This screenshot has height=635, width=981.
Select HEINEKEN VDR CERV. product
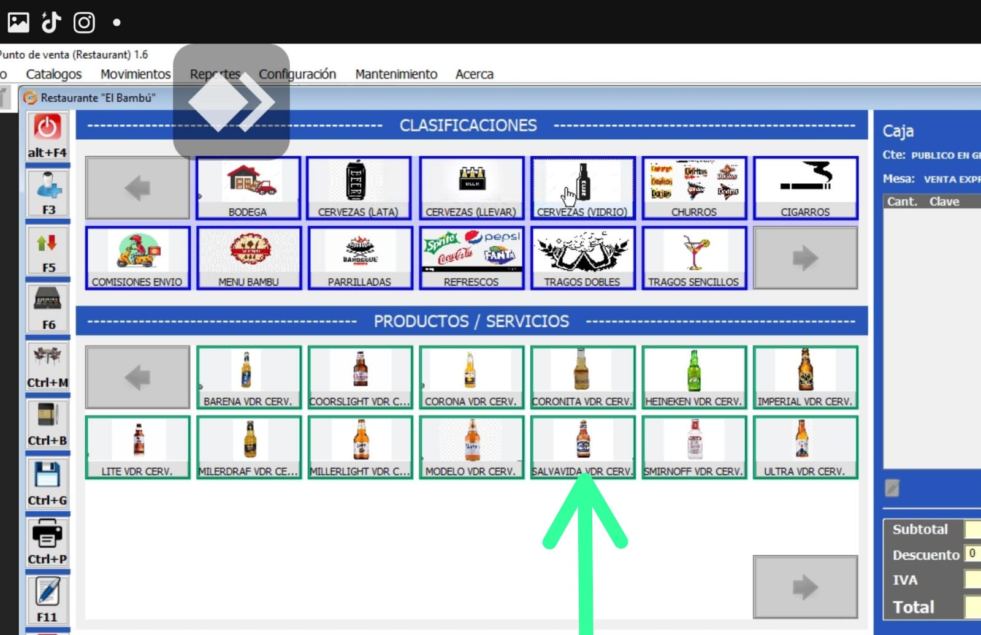[694, 378]
